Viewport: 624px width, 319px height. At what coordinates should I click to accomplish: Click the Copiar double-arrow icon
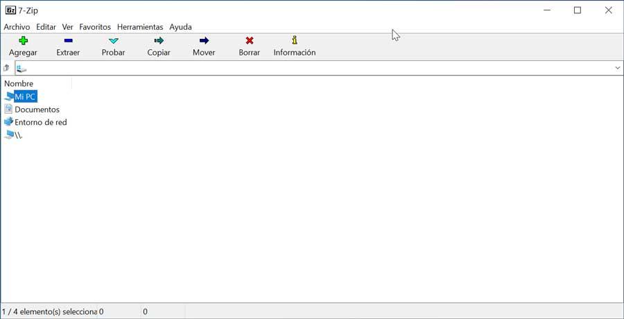pos(159,40)
